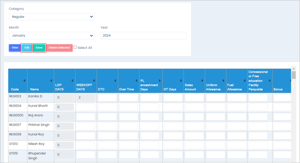Enable the Select All checkbox
300x163 pixels.
[x=75, y=47]
